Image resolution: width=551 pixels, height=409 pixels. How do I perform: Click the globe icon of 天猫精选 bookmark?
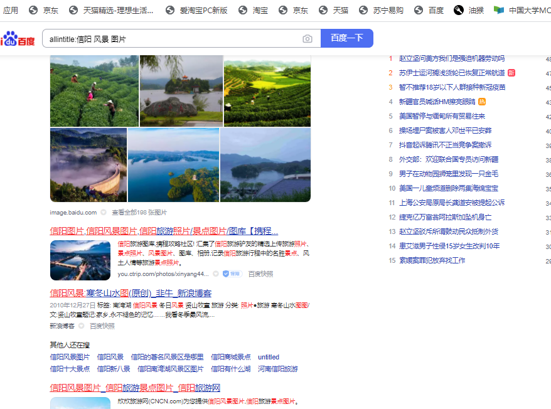coord(73,10)
